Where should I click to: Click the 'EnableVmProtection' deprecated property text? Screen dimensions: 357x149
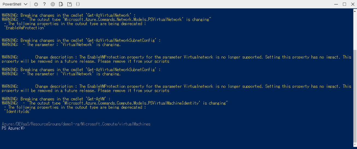25,28
